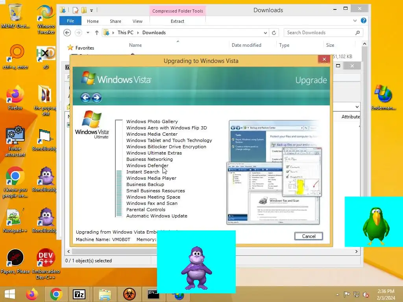Screen dimensions: 403x302
Task: Click the Search Downloads field
Action: 324,33
